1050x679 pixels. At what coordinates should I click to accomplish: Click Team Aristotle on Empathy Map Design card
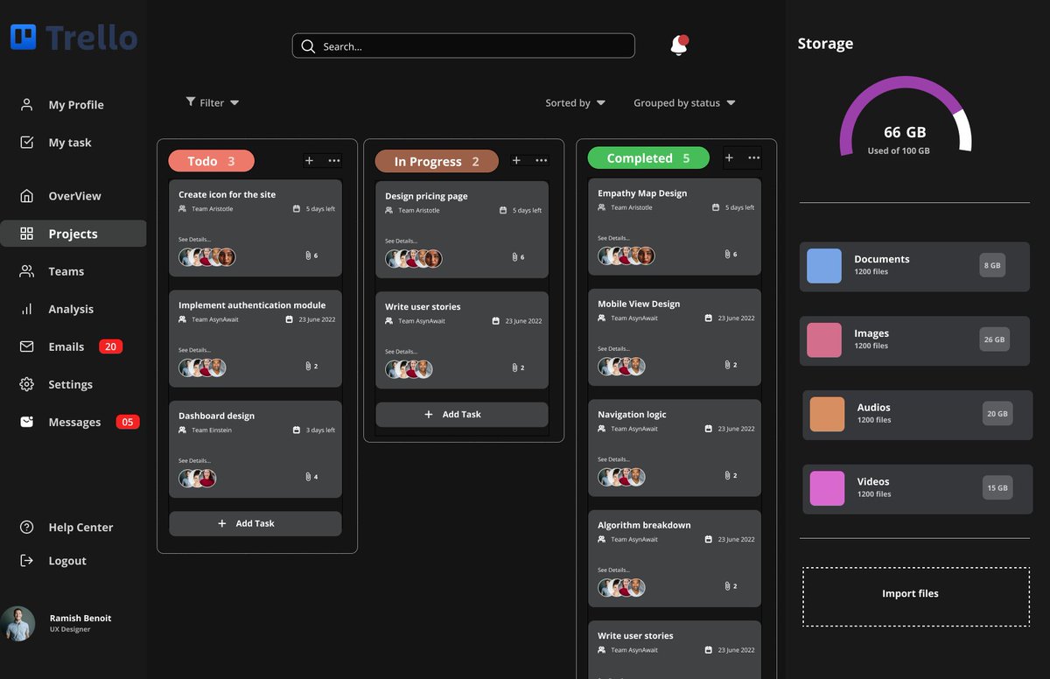pyautogui.click(x=632, y=207)
